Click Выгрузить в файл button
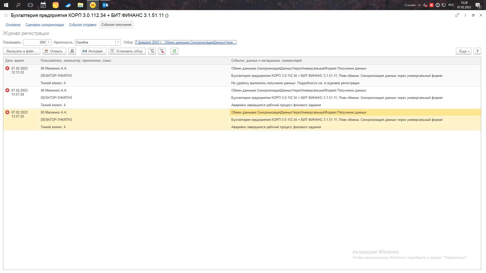Viewport: 486px width, 273px height. (x=22, y=51)
